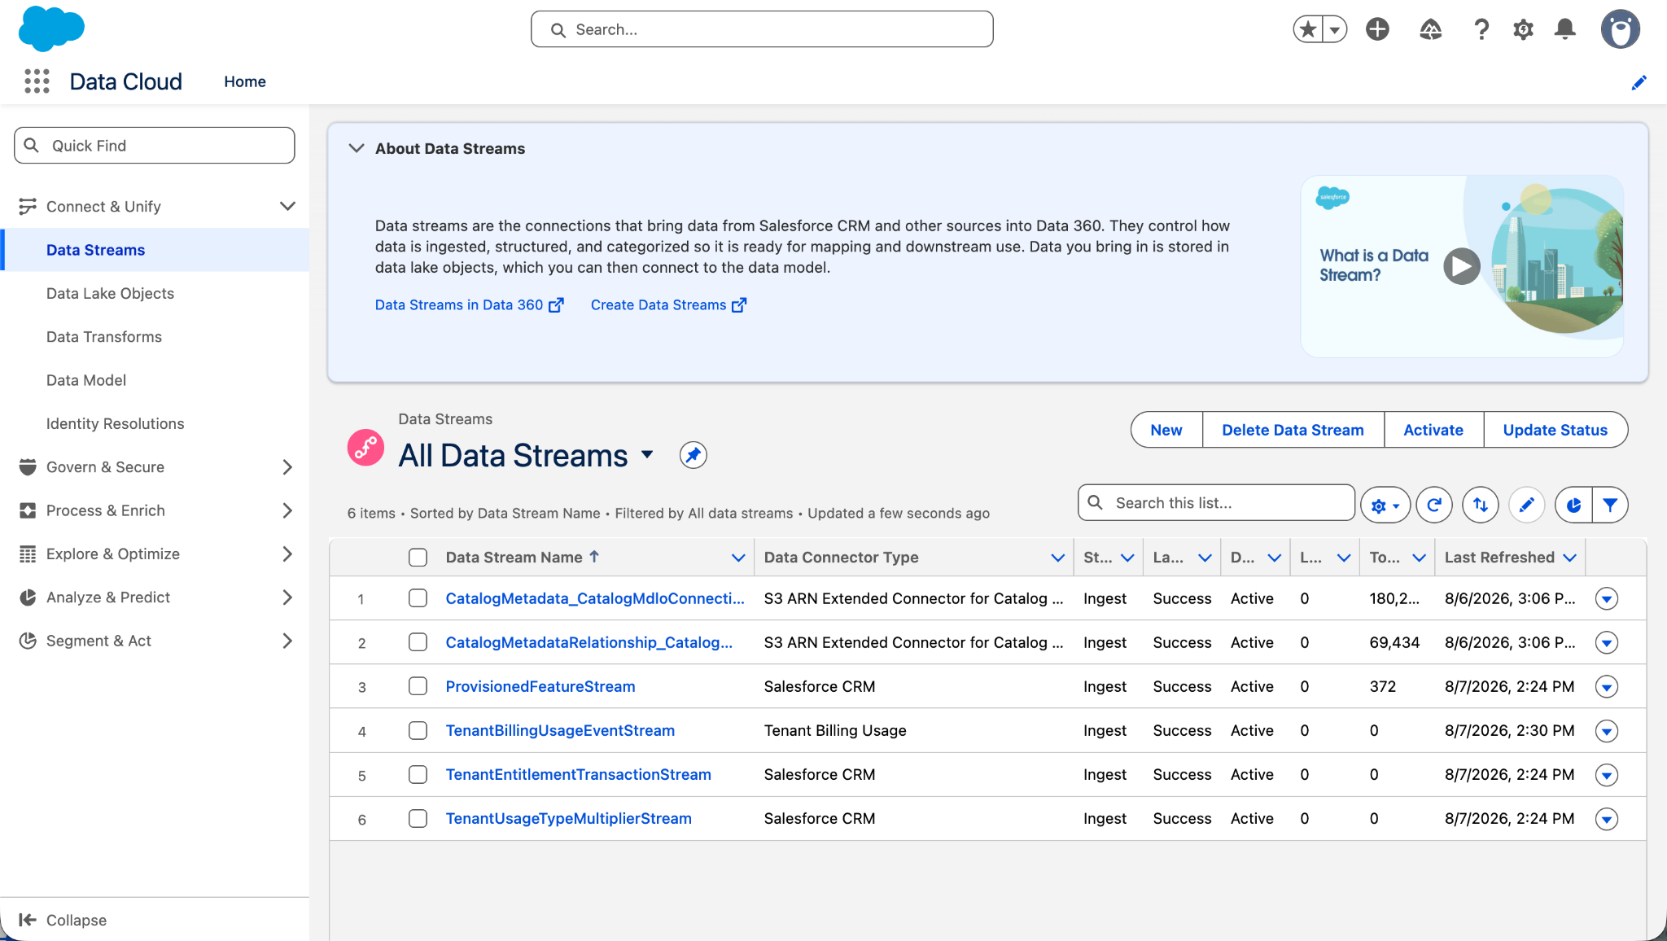
Task: Select the CatalogMetadata_CatalogMdloConnecti row checkbox
Action: pos(418,598)
